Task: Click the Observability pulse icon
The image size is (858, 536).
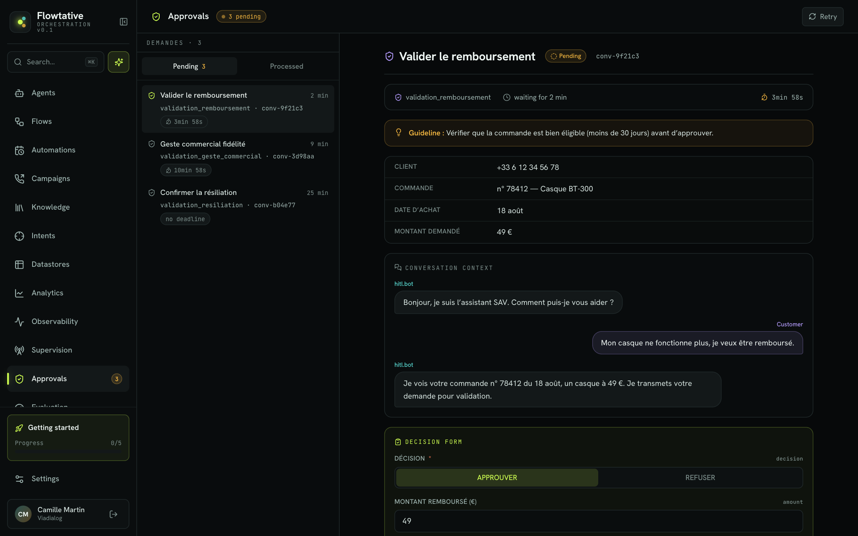Action: (19, 322)
